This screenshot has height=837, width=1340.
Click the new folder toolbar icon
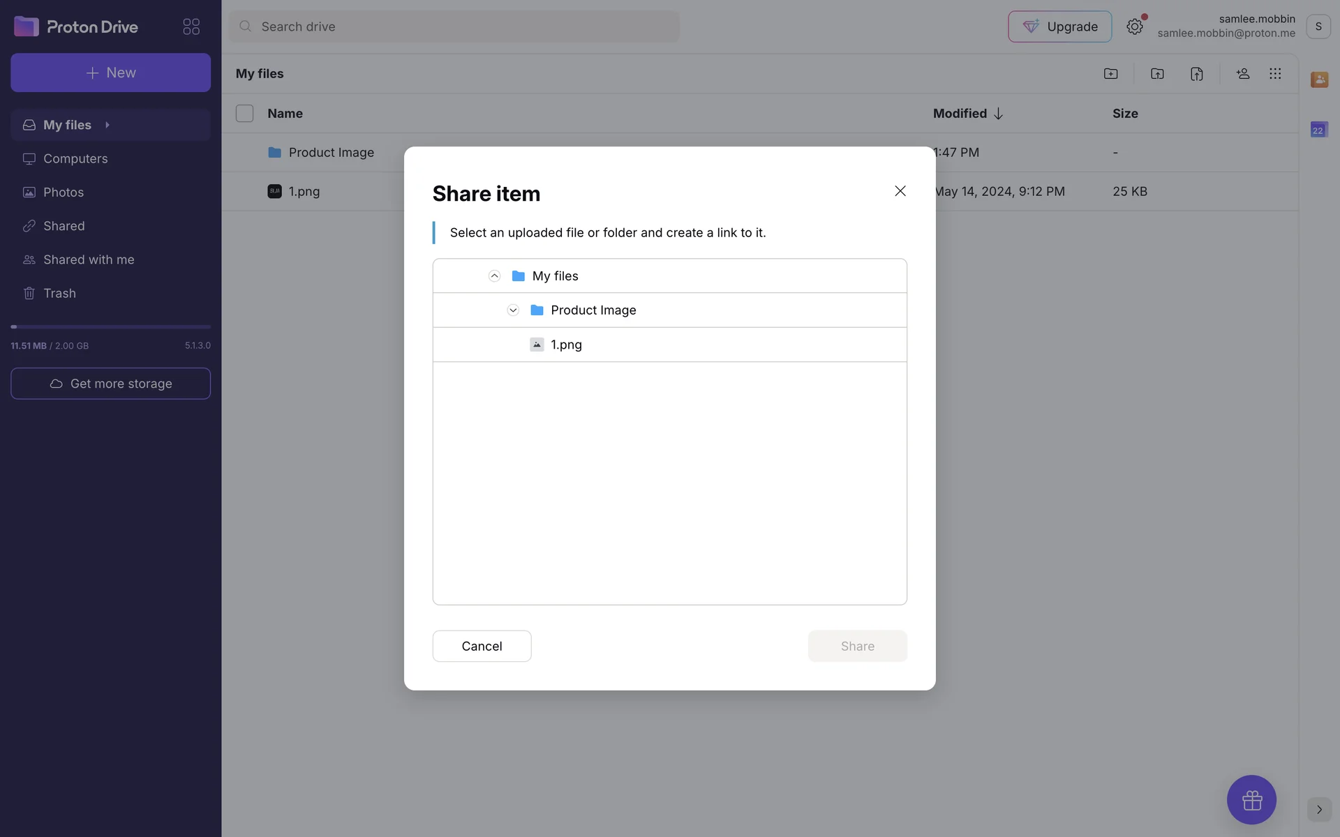pos(1110,74)
